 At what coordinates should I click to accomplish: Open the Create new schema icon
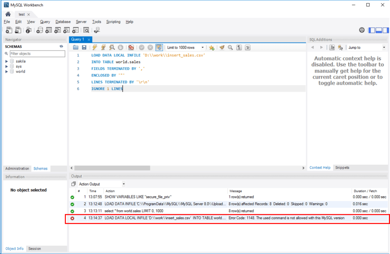[39, 30]
